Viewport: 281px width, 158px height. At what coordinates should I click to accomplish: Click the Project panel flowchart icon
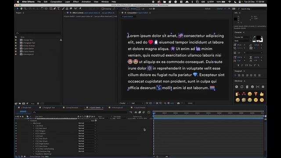coord(61,40)
